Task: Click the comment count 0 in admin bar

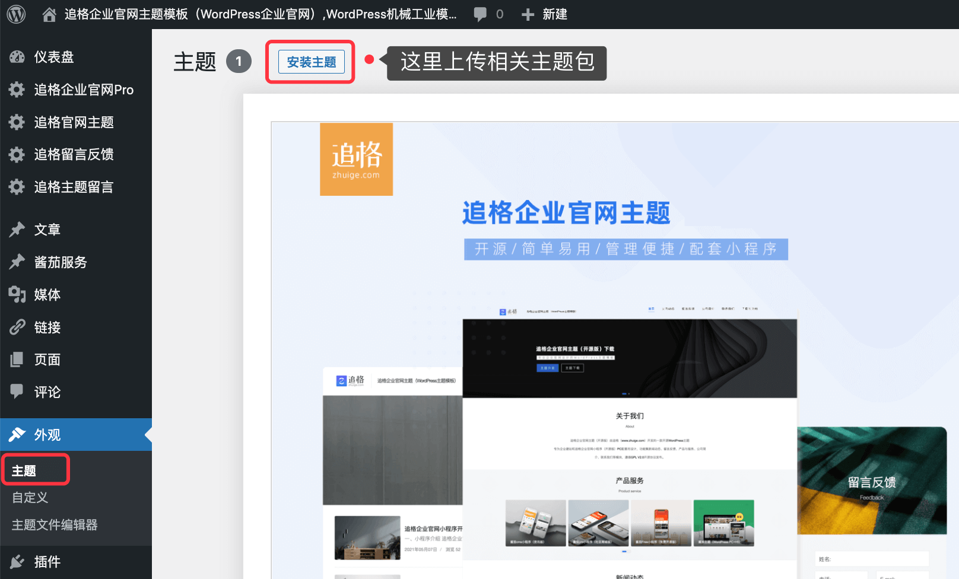Action: [500, 14]
